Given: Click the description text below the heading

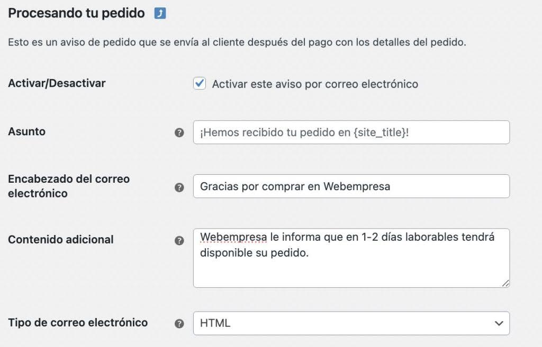Looking at the screenshot, I should [237, 42].
